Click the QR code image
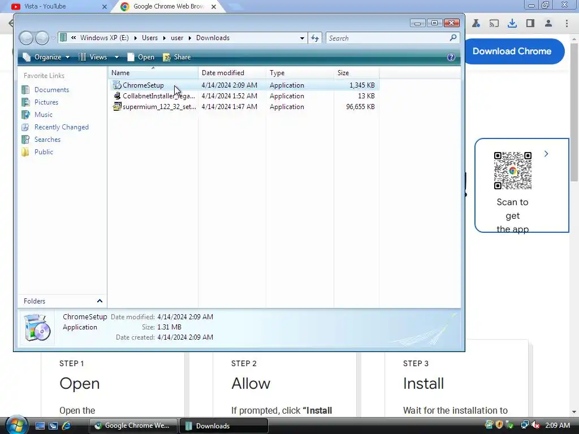 click(x=512, y=171)
